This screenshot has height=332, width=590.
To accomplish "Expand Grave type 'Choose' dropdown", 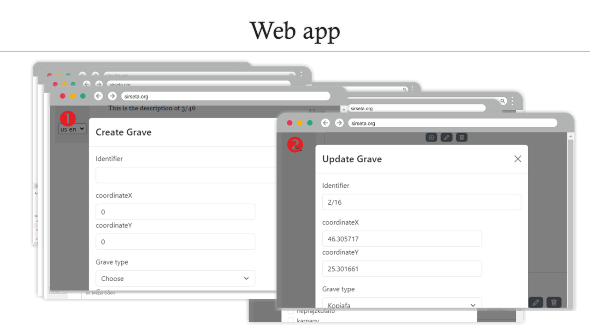I will tap(175, 279).
